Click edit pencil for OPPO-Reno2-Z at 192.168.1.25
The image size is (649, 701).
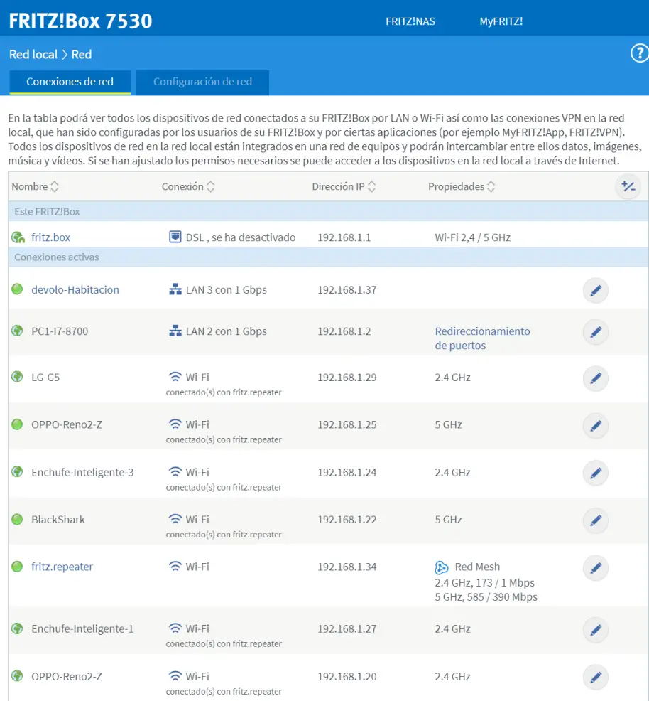point(596,426)
